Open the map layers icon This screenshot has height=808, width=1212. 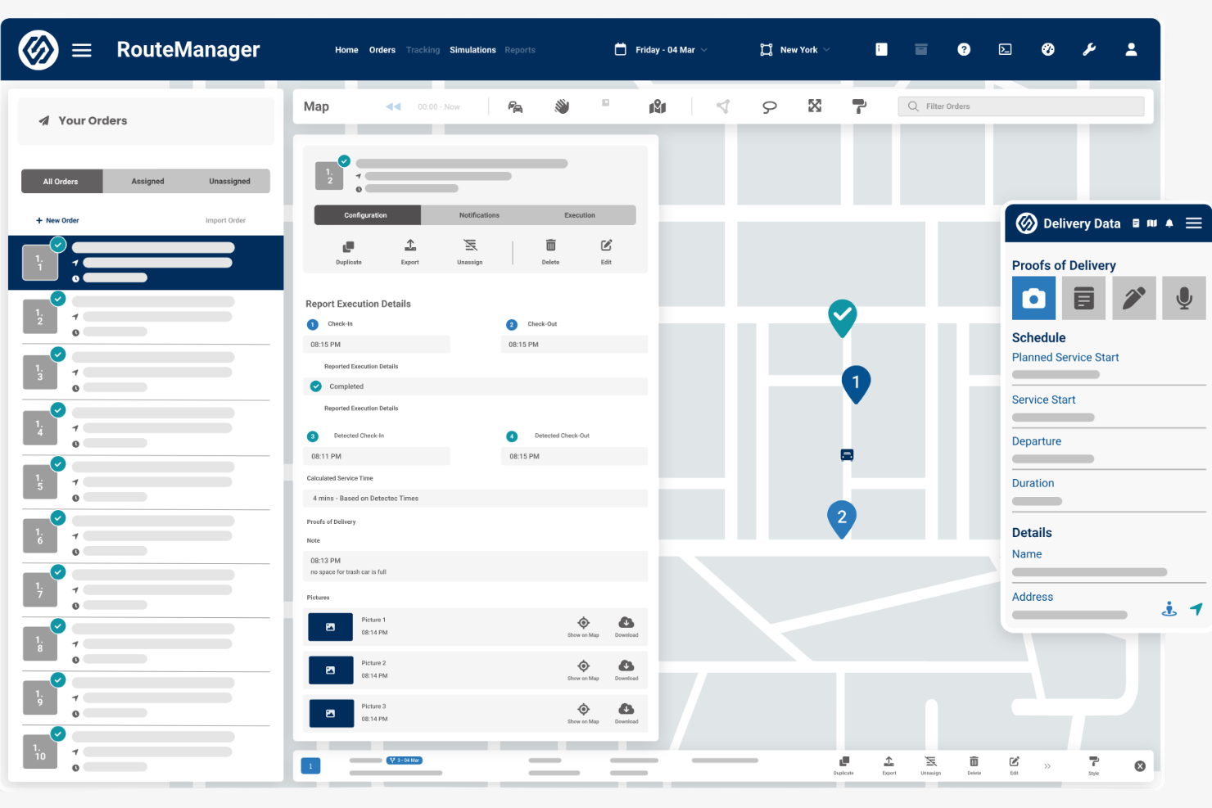point(658,106)
